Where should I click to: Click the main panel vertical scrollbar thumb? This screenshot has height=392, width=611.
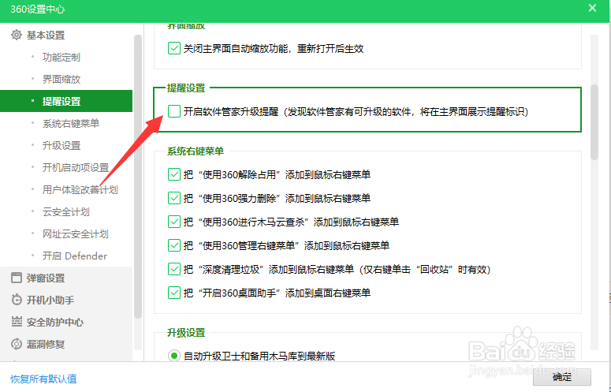(x=594, y=122)
